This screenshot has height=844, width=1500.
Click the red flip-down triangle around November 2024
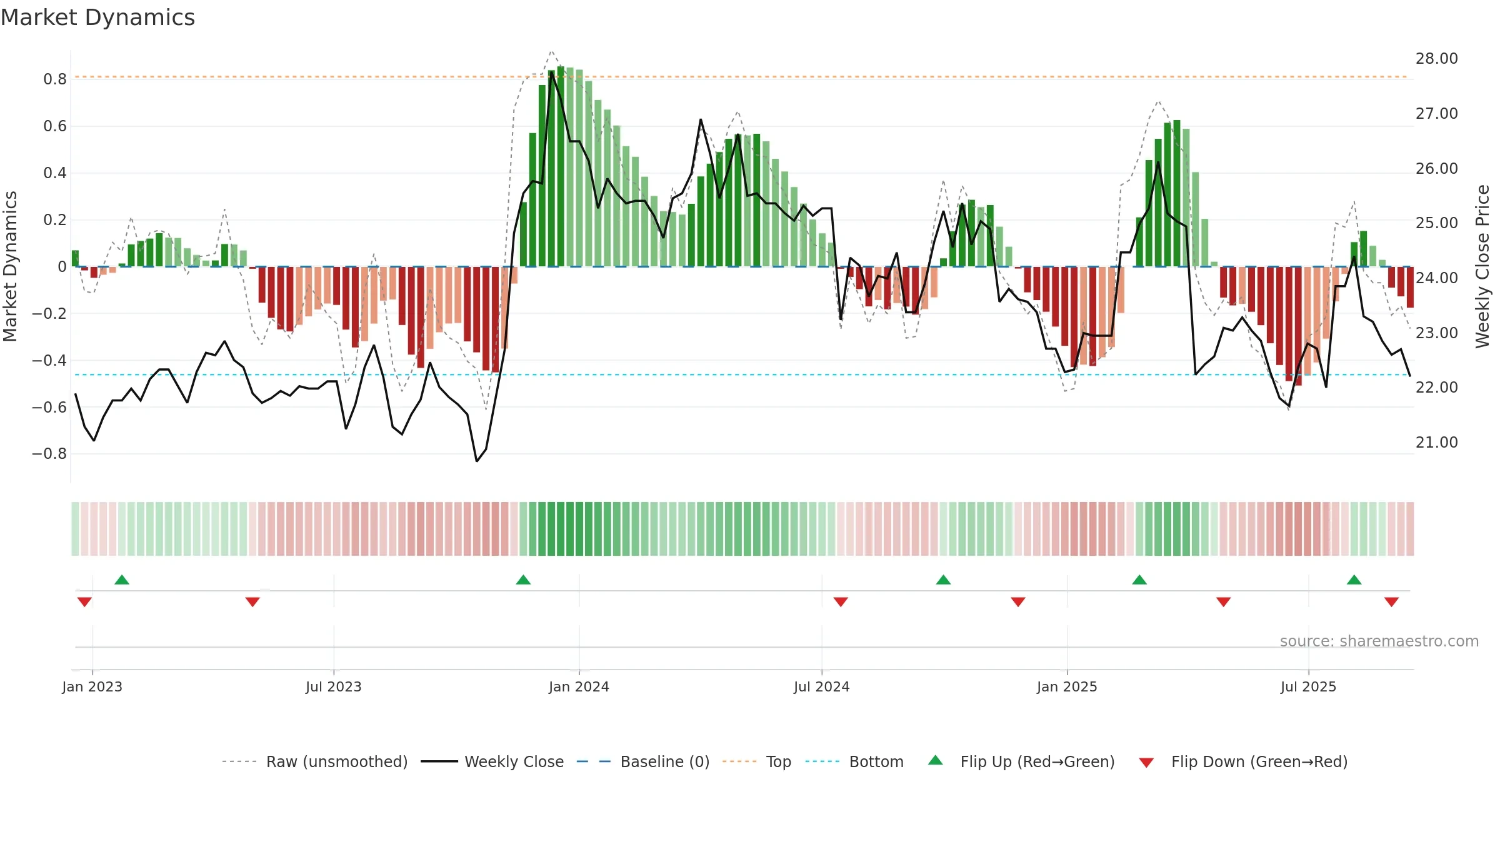(1018, 601)
